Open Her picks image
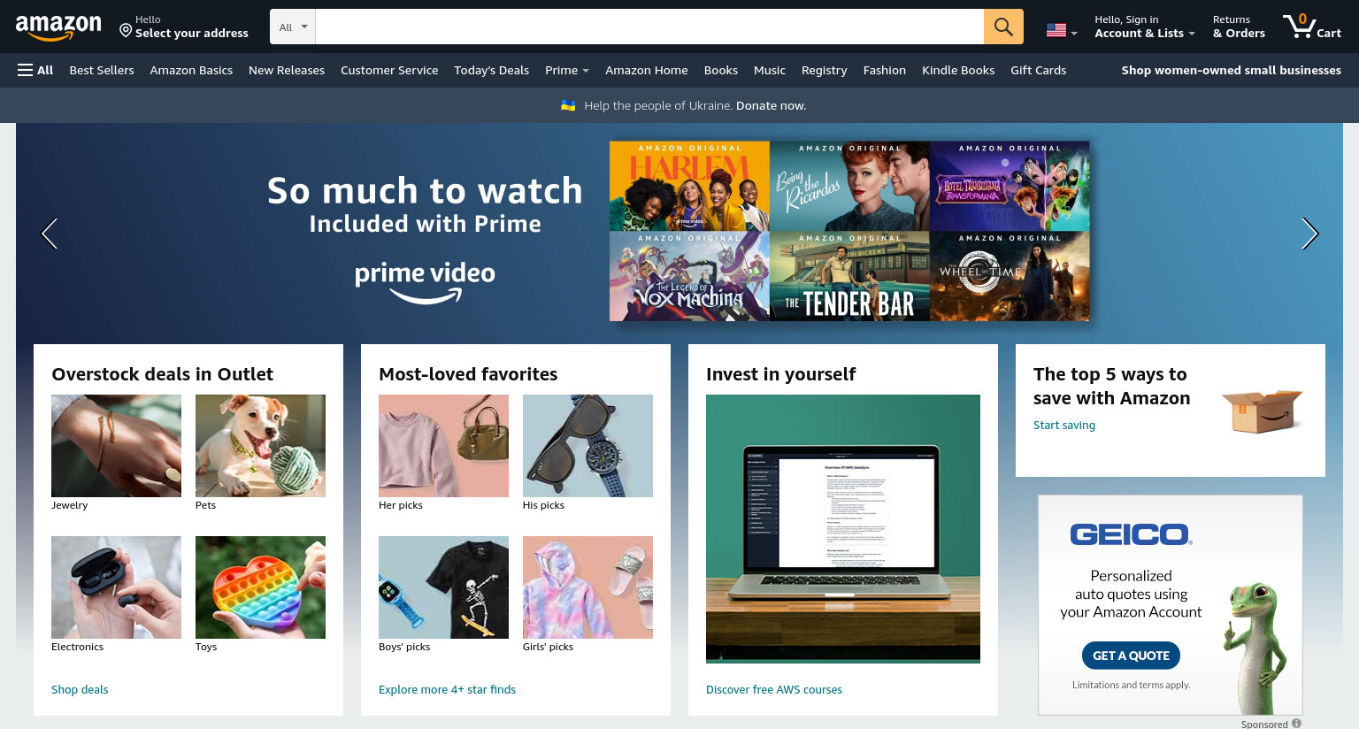 pos(443,446)
